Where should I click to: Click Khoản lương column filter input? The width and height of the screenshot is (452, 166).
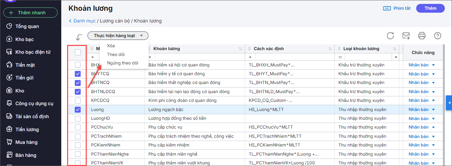[196, 57]
